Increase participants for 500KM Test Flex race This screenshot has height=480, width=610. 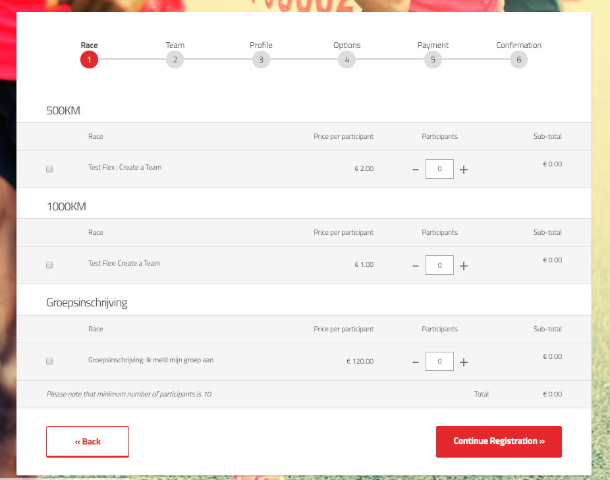pyautogui.click(x=464, y=170)
